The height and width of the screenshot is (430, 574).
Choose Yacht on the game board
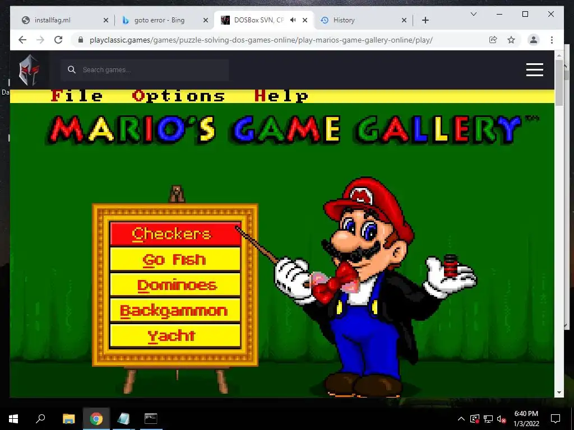pos(175,335)
